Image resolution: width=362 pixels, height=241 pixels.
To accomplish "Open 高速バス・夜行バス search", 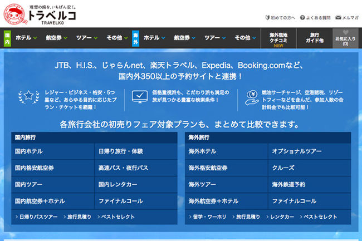I will click(x=136, y=168).
